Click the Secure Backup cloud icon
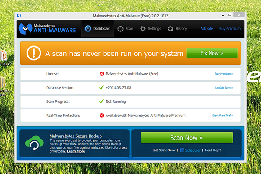 (34, 143)
